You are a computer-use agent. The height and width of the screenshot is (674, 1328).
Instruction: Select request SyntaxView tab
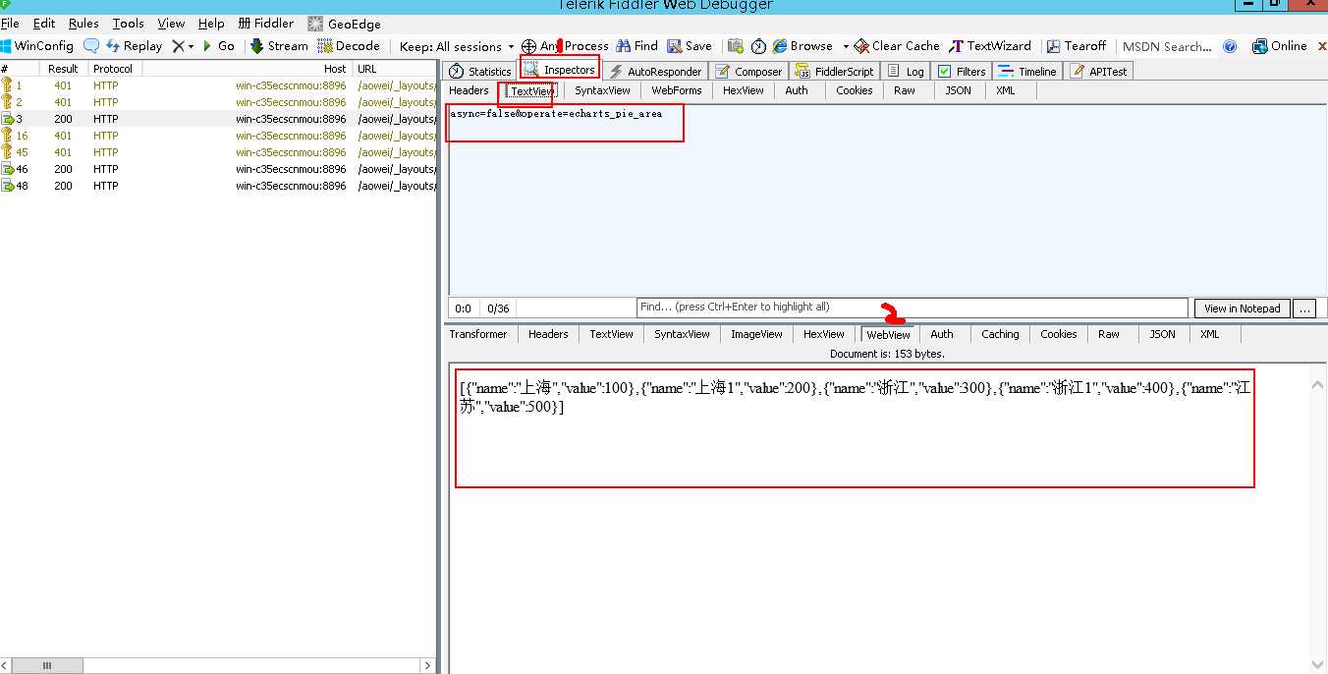click(x=602, y=90)
